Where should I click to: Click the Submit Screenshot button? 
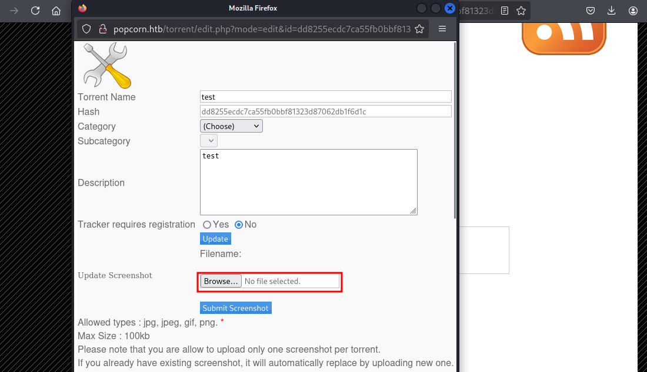pyautogui.click(x=235, y=308)
